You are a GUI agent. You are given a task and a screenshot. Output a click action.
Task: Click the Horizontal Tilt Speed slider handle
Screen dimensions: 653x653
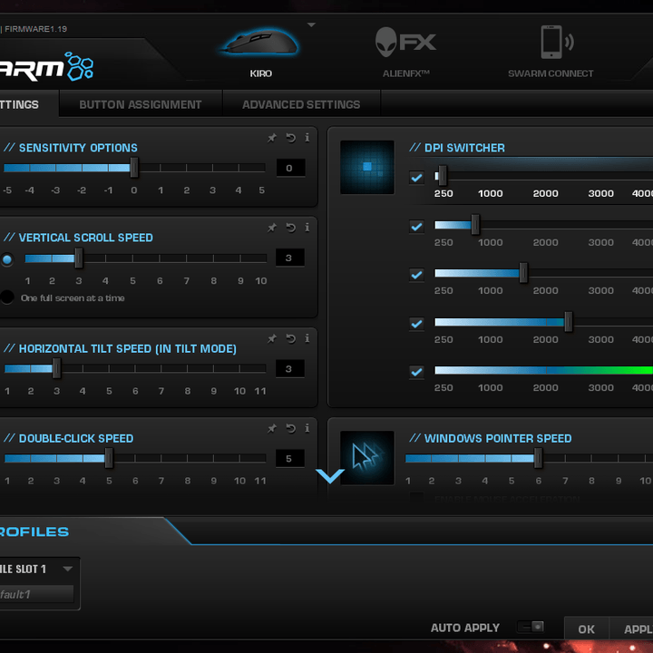(x=56, y=368)
